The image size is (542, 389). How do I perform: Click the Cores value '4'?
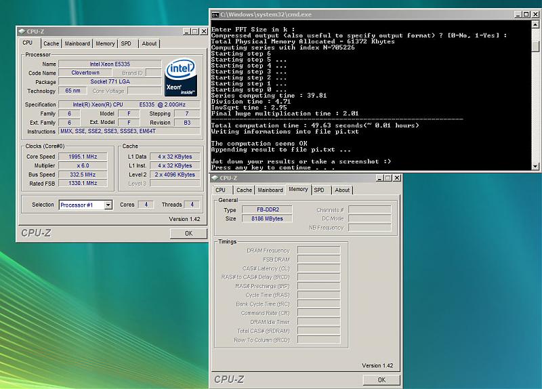pyautogui.click(x=146, y=205)
